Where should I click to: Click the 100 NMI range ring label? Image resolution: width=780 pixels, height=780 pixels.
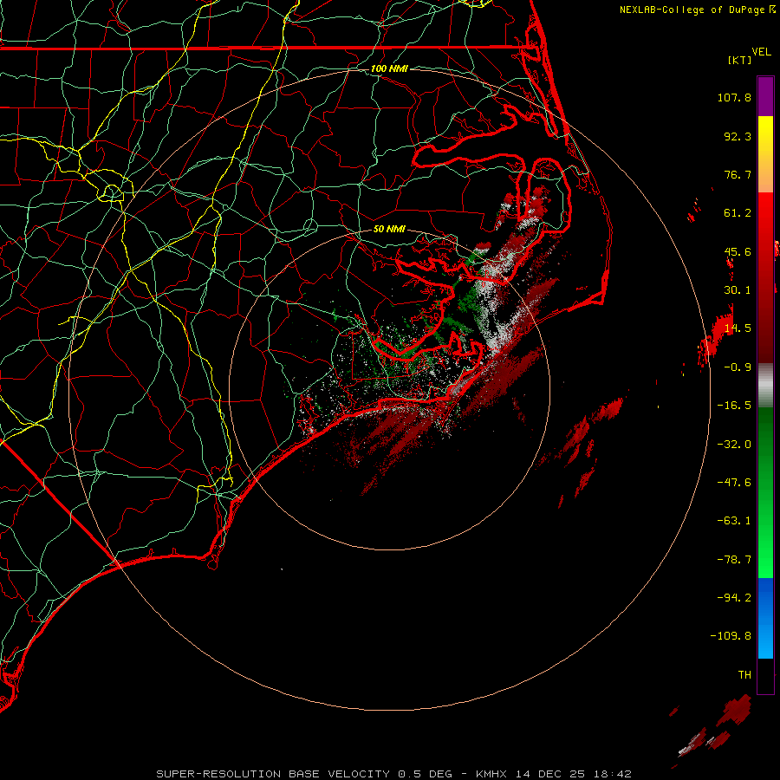pos(389,68)
